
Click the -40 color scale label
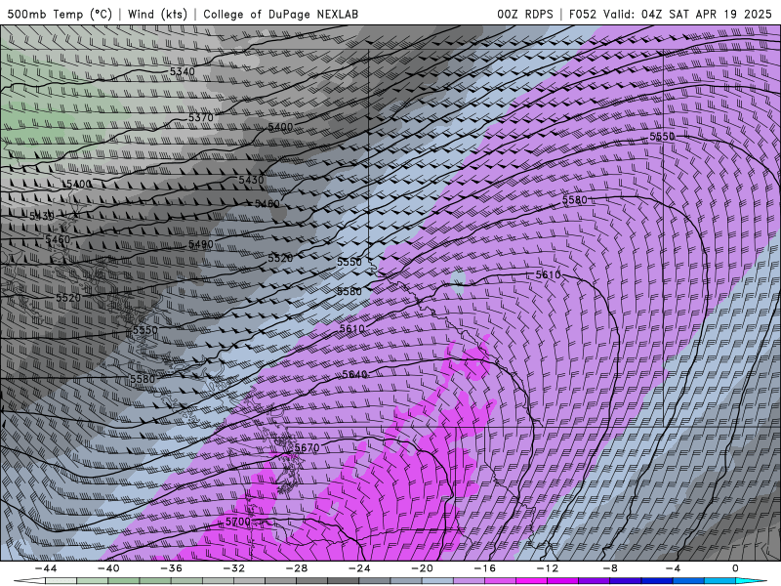tap(108, 568)
